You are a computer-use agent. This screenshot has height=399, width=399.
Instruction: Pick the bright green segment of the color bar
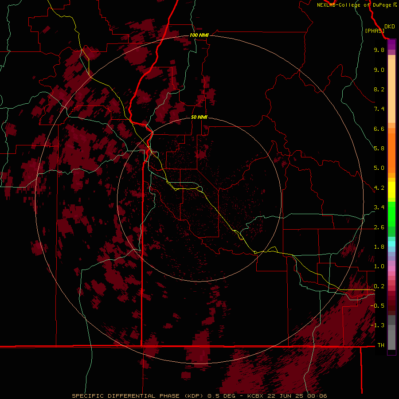(391, 214)
